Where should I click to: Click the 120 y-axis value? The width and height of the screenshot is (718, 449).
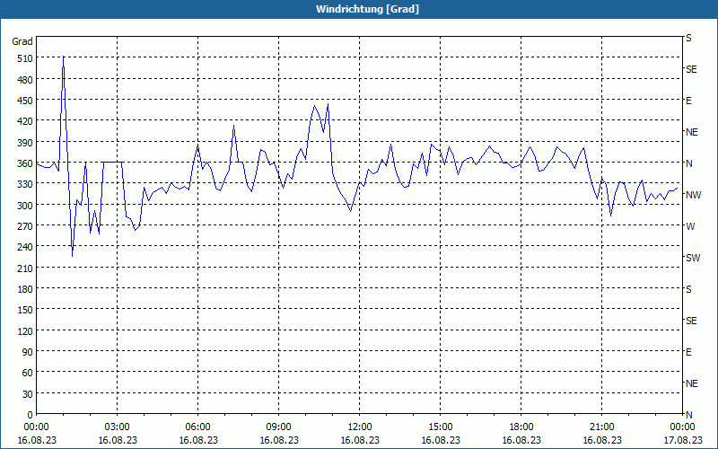pos(25,331)
